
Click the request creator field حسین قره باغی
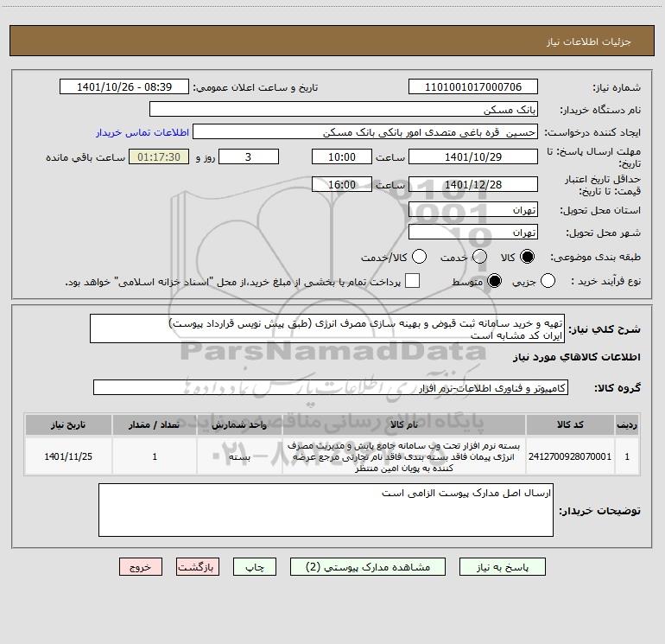click(365, 132)
